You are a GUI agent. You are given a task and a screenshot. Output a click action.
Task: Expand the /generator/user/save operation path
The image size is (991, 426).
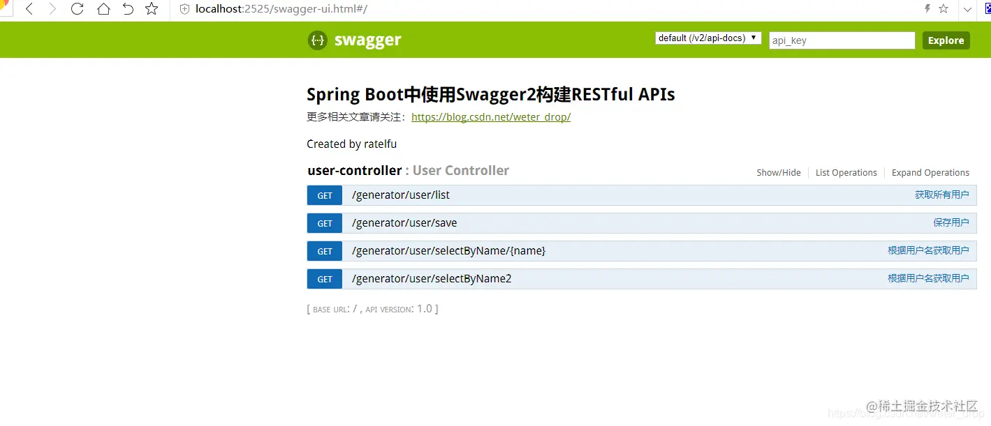404,223
